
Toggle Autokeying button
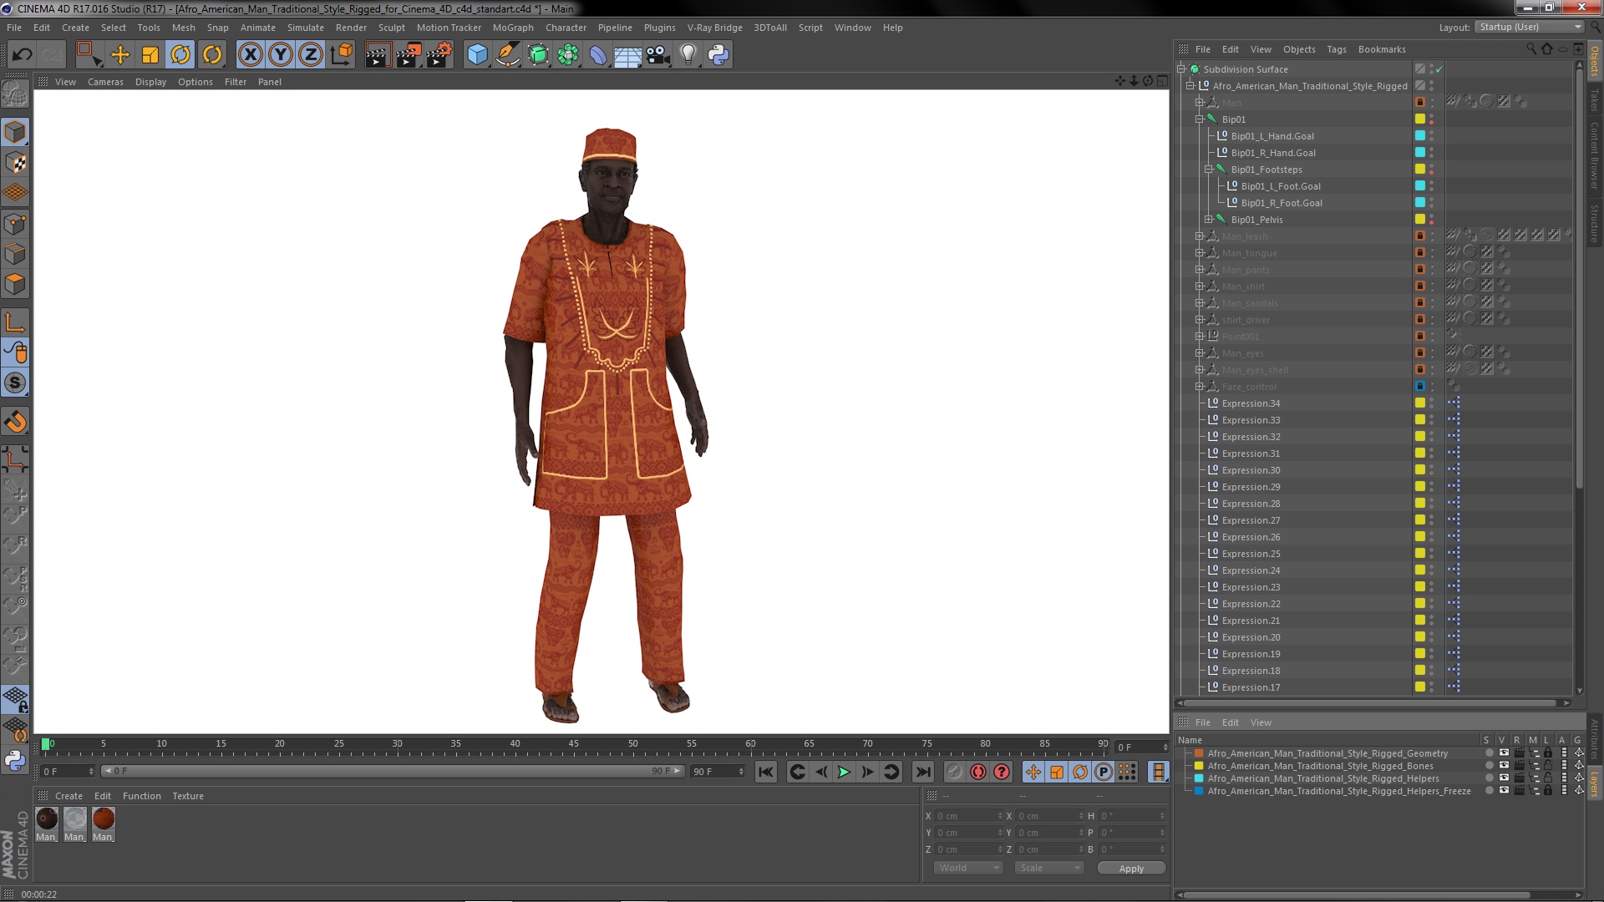tap(978, 772)
